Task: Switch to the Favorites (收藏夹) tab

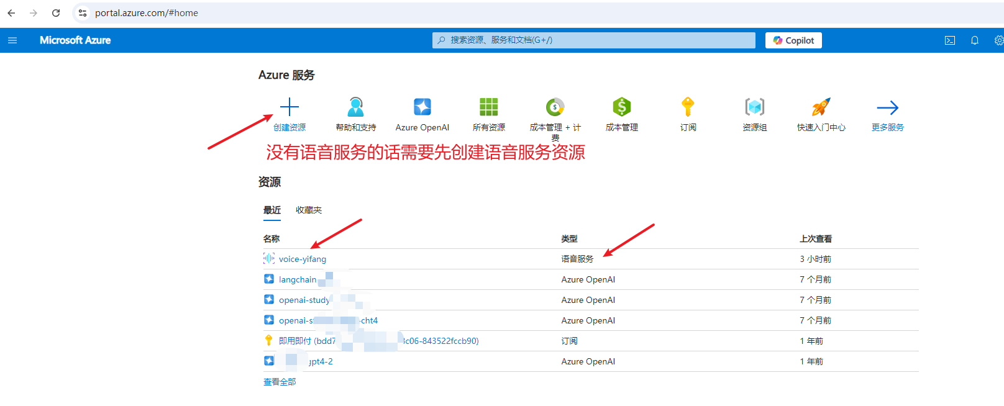Action: click(x=309, y=210)
